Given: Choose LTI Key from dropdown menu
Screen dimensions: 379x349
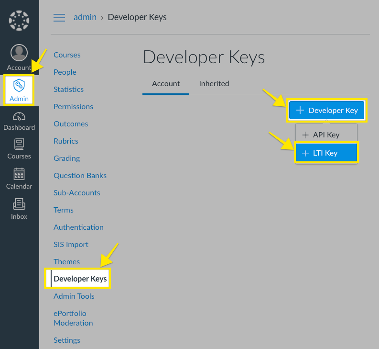Looking at the screenshot, I should [x=326, y=153].
